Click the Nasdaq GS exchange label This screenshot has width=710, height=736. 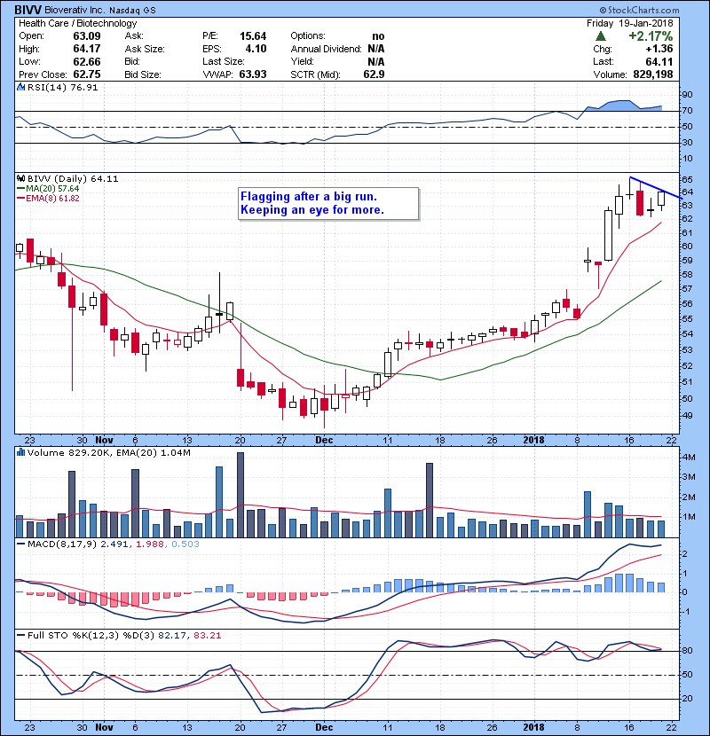132,10
